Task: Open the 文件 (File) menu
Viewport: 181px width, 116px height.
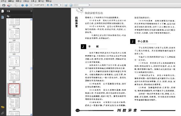Action: tap(3, 1)
